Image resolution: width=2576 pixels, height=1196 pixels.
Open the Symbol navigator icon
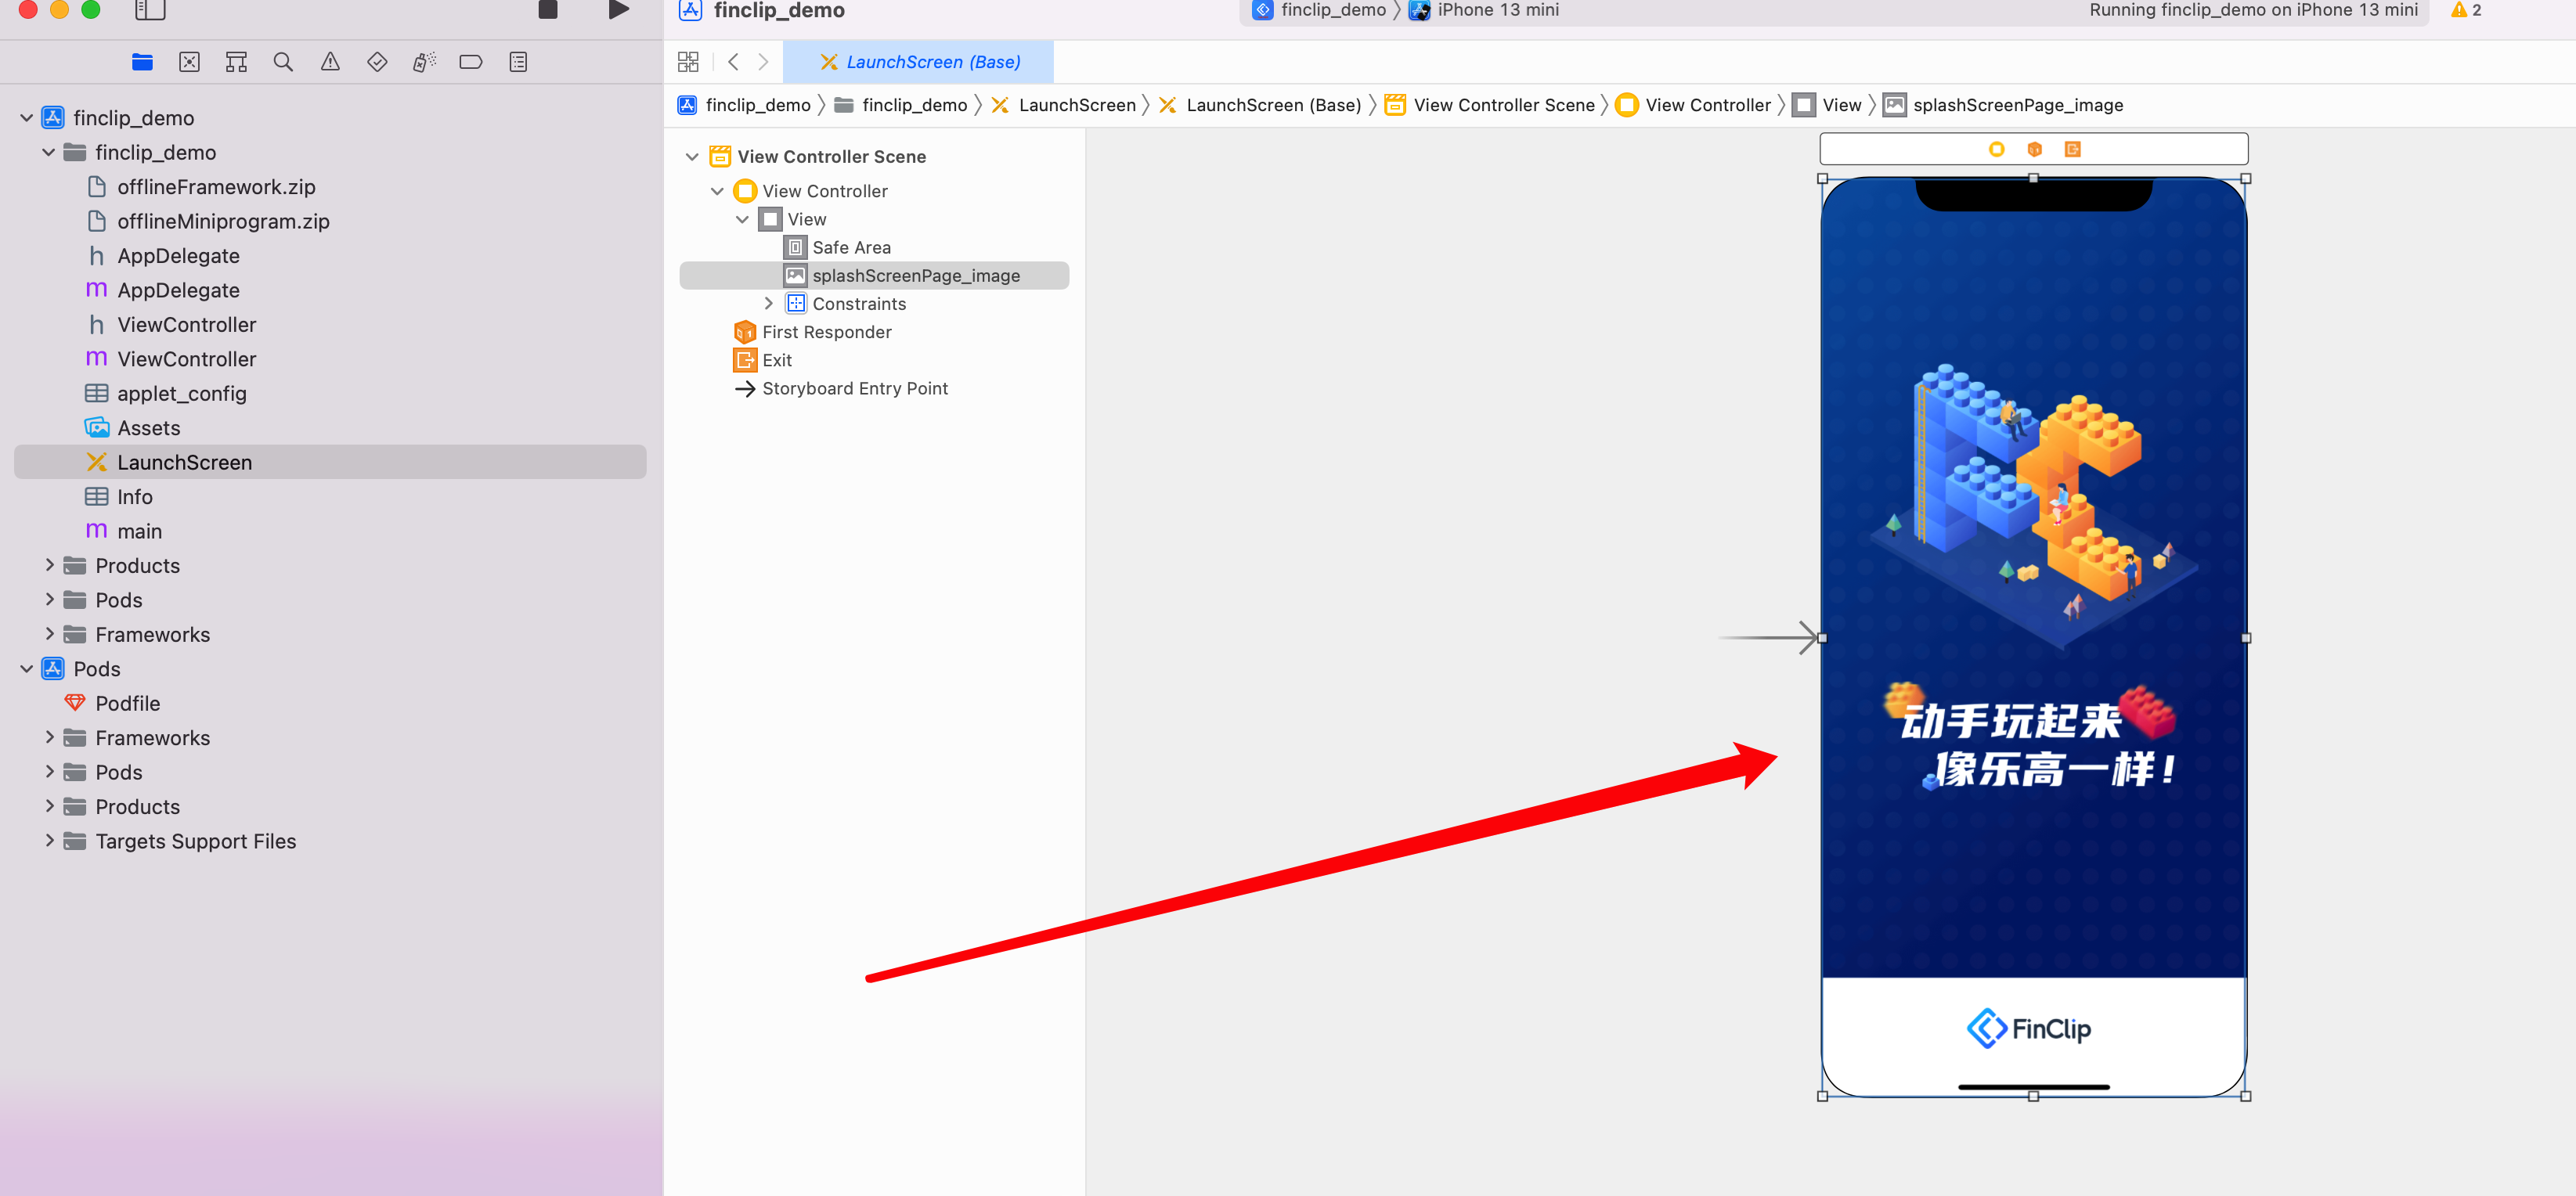(x=236, y=62)
